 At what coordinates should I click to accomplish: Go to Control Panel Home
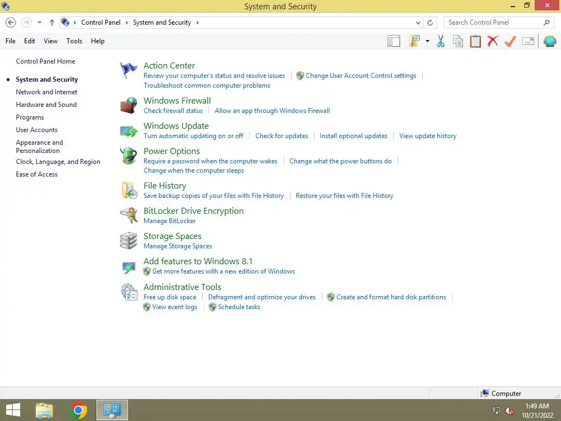[45, 61]
